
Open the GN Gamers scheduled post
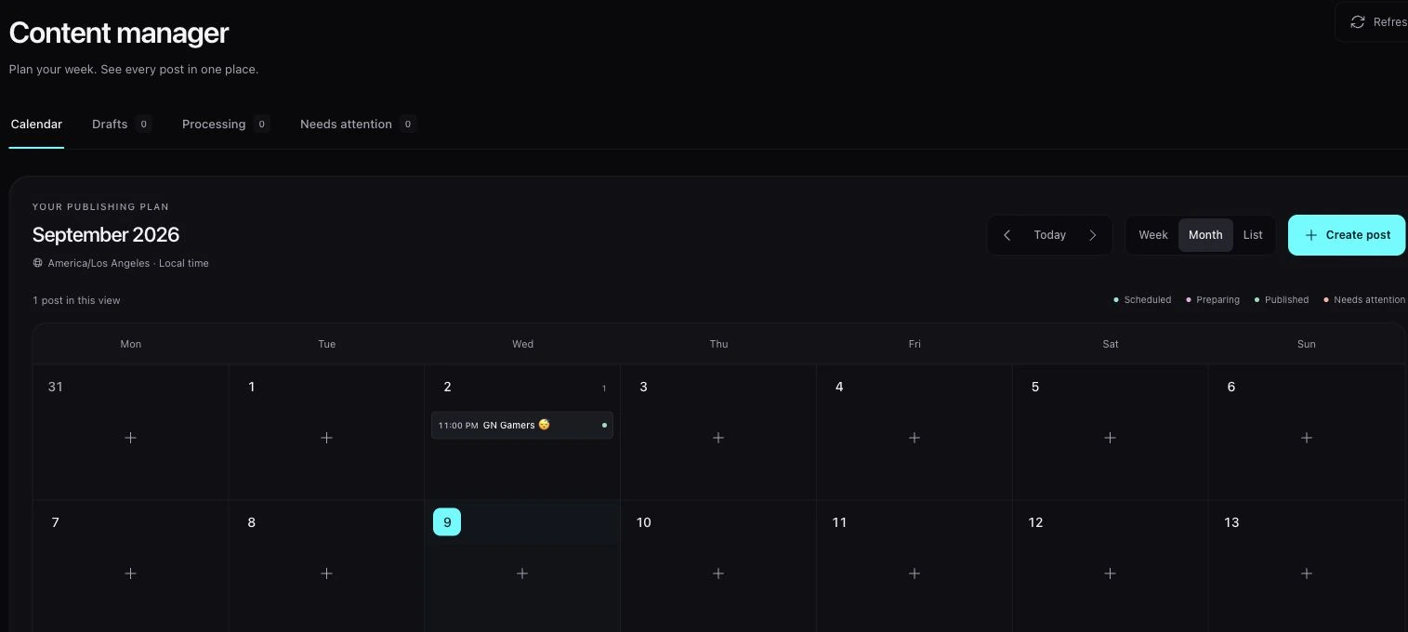pyautogui.click(x=522, y=425)
